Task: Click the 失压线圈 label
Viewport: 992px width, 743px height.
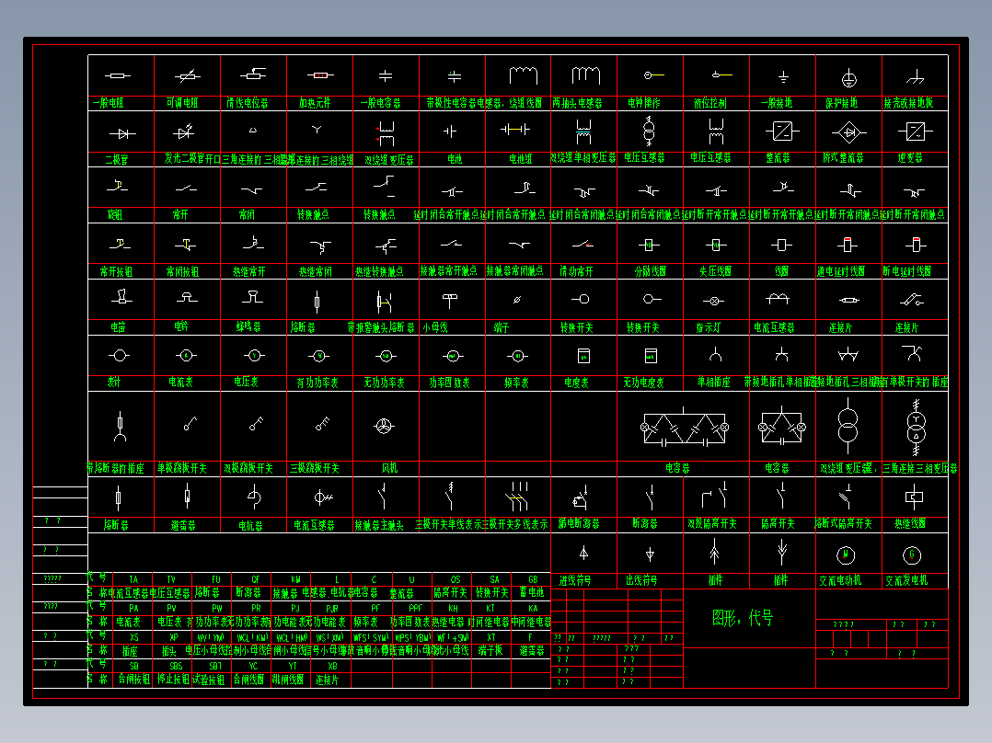Action: [x=715, y=270]
